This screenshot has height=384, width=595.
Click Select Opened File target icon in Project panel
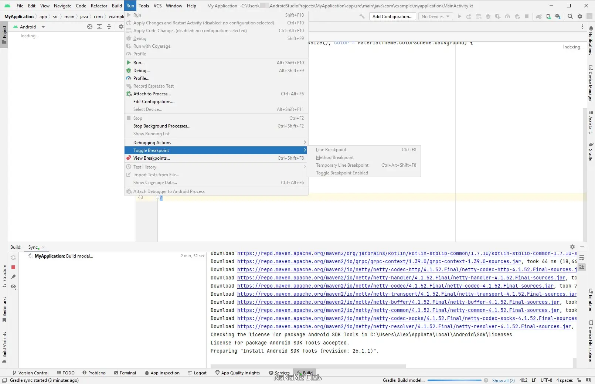pyautogui.click(x=90, y=27)
